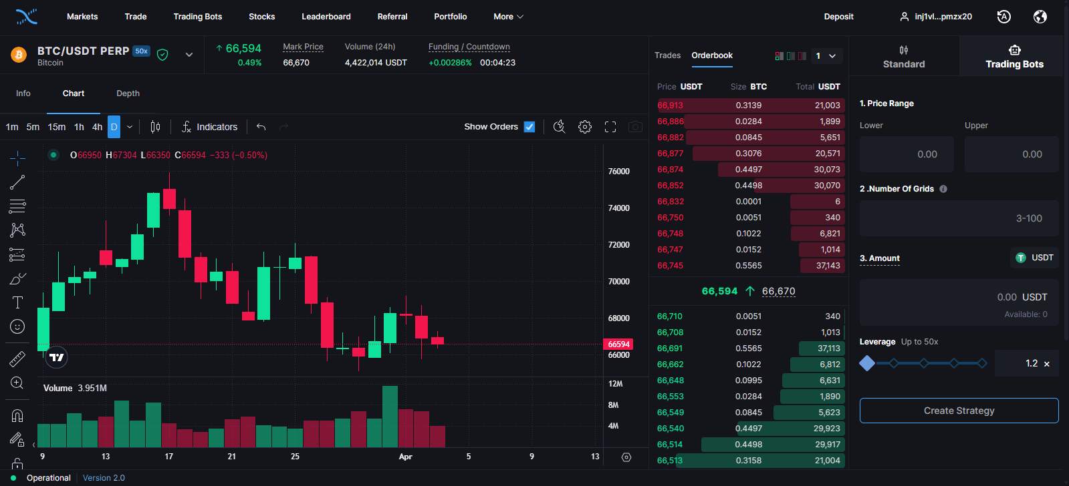The height and width of the screenshot is (486, 1069).
Task: Change candlestick chart type
Action: click(x=155, y=127)
